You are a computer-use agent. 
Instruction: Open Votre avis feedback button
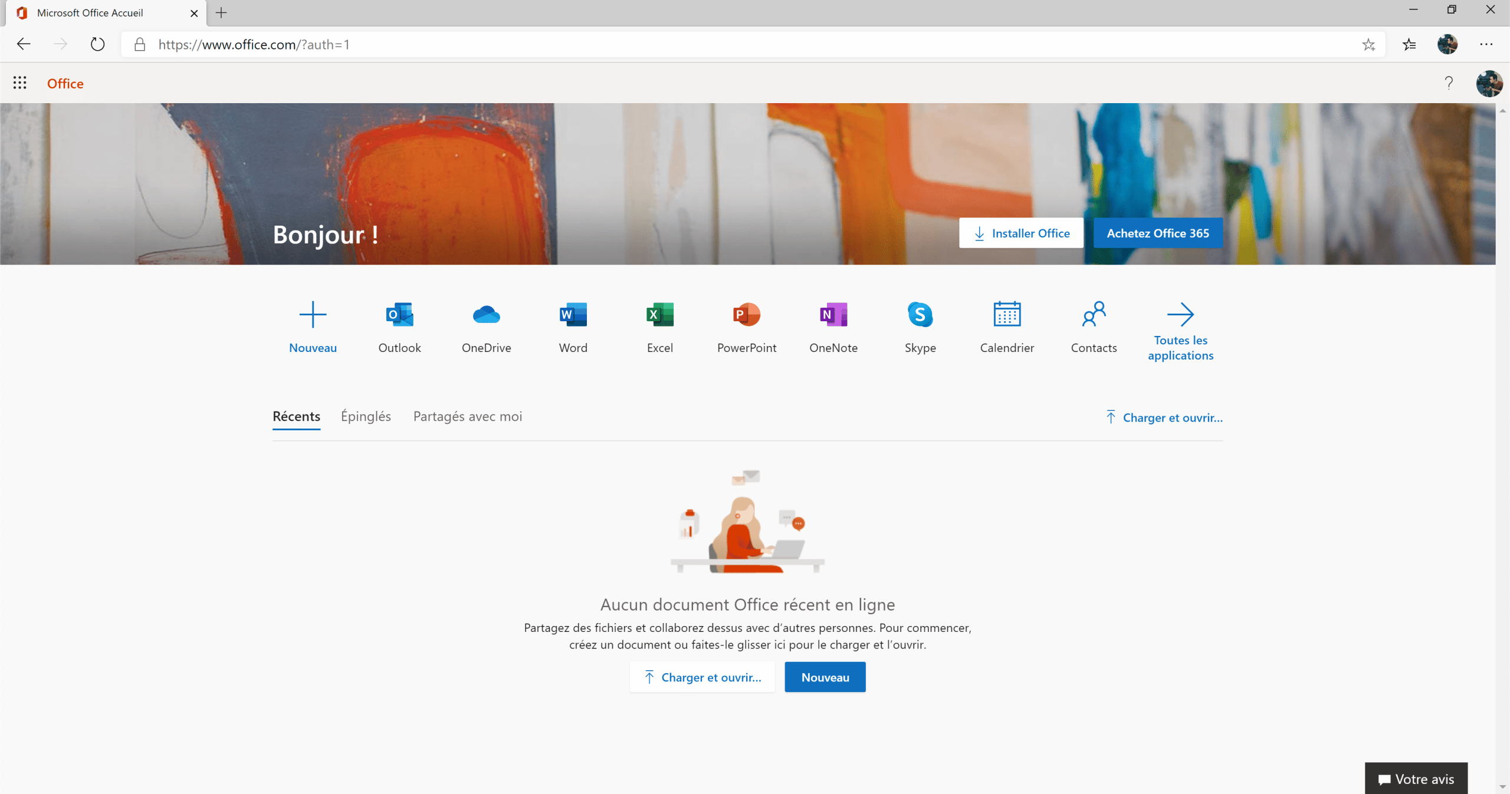coord(1416,779)
